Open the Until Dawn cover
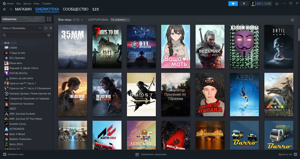This screenshot has width=300, height=159. 279,46
